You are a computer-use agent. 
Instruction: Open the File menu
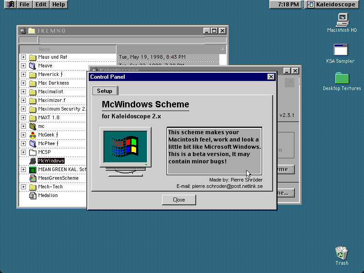pos(25,5)
